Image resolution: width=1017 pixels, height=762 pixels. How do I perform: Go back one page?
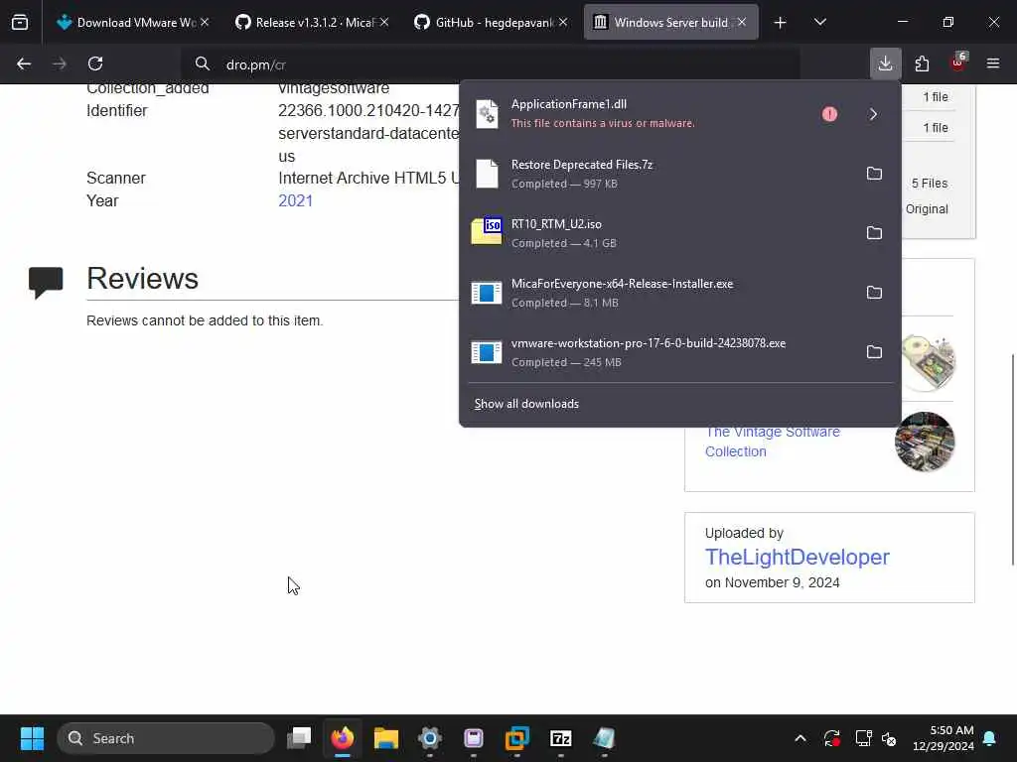[24, 63]
